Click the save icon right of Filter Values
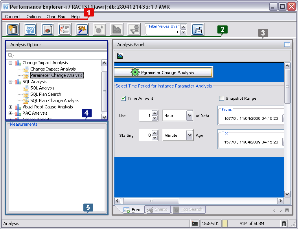Viewport: 298px width, 229px height. (x=197, y=30)
